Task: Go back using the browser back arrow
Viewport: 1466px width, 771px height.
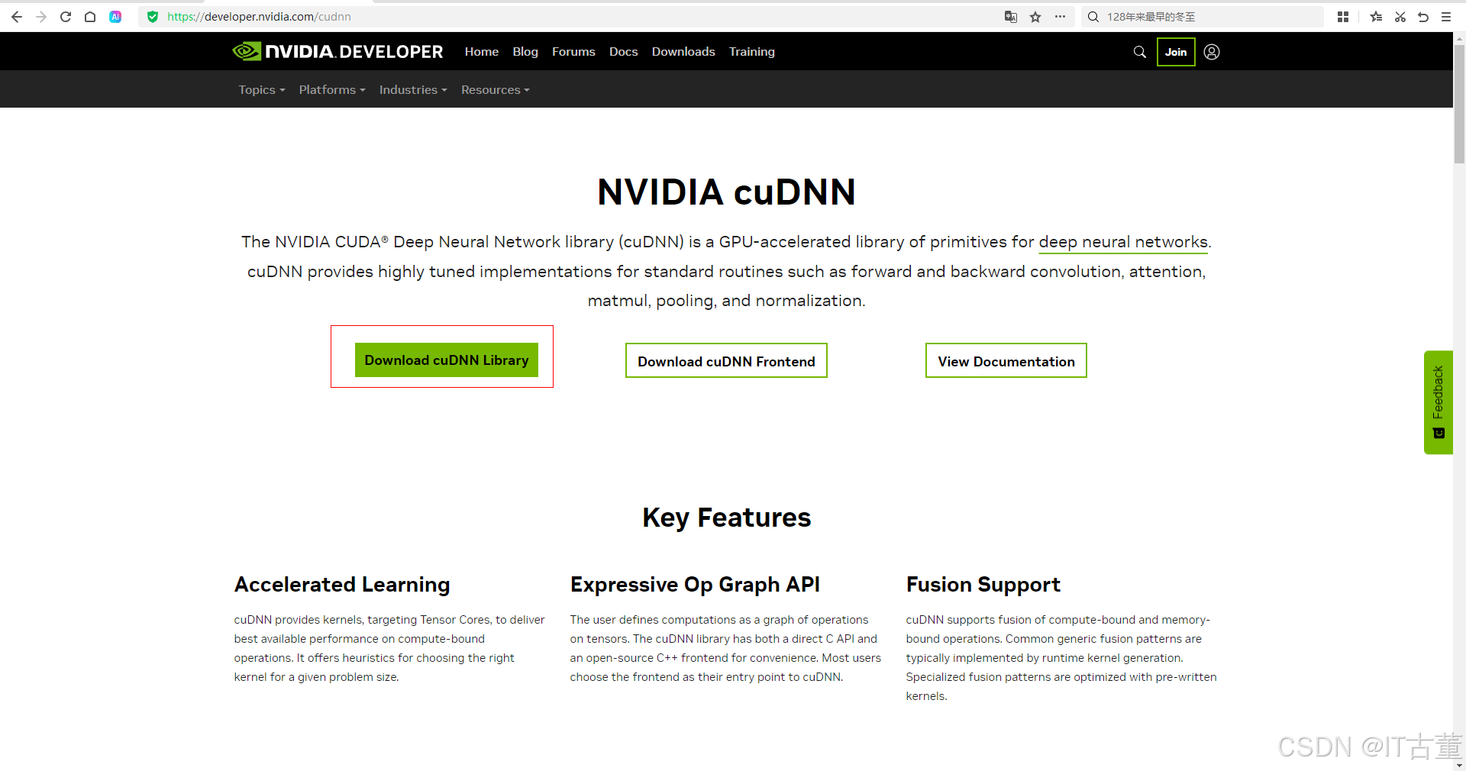Action: (17, 17)
